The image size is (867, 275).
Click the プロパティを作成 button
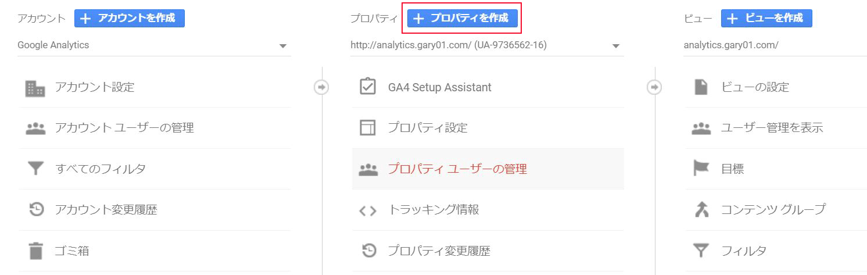coord(462,18)
